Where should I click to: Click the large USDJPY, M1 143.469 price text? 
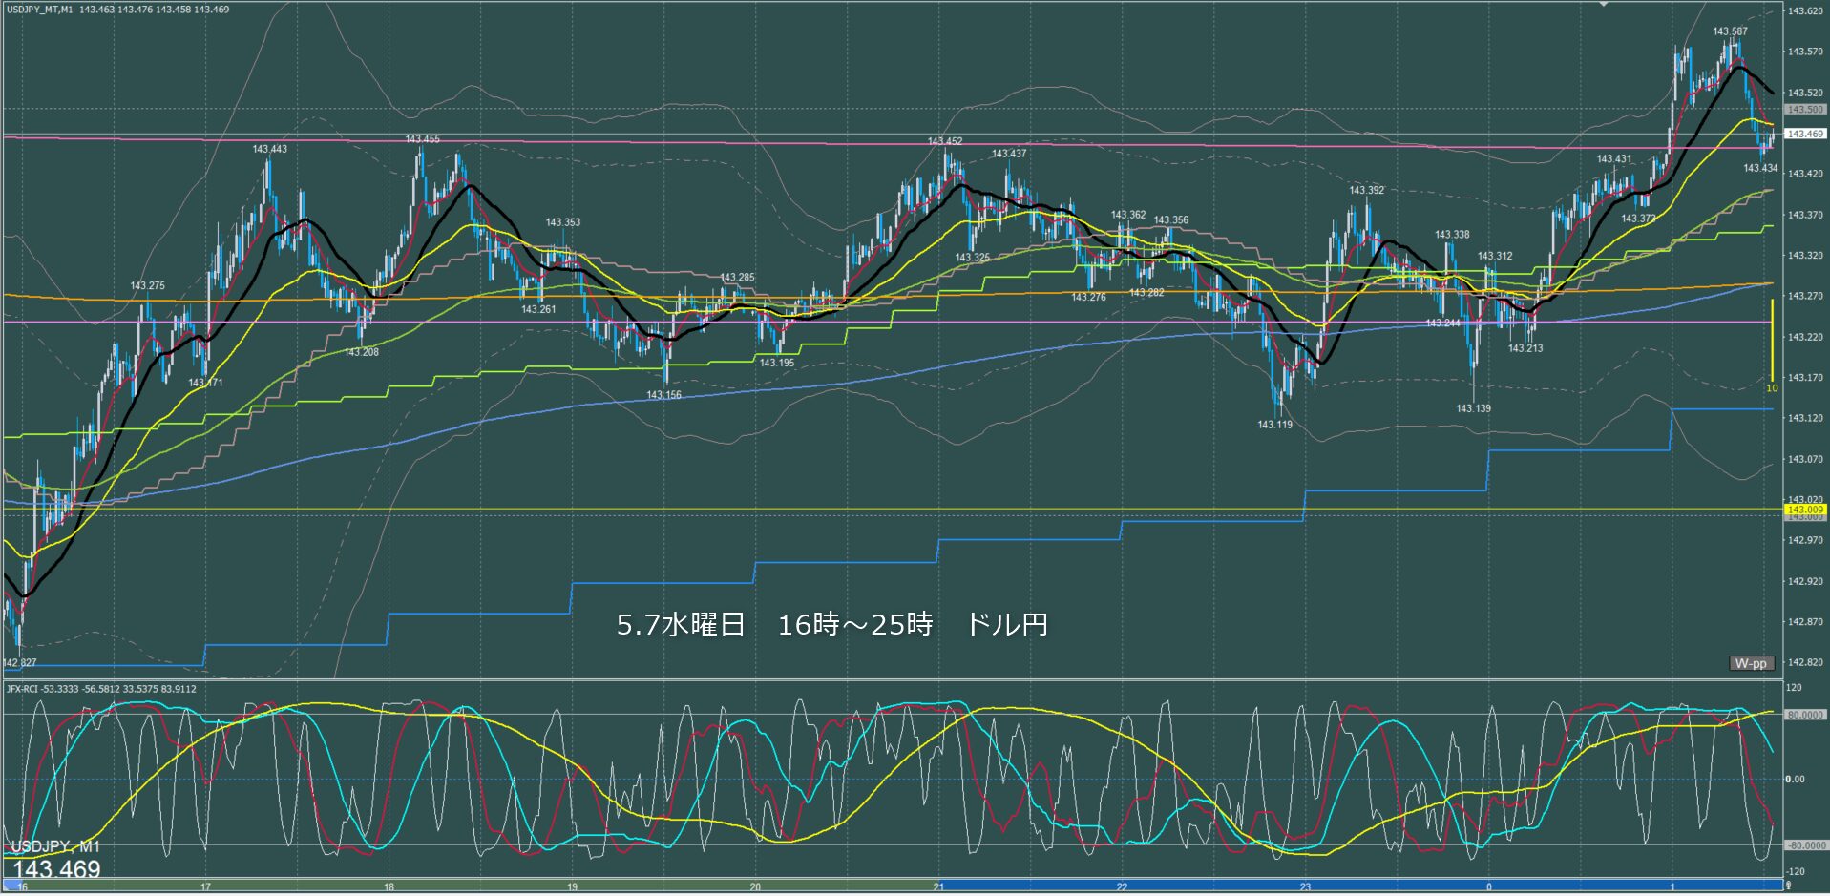[x=55, y=860]
